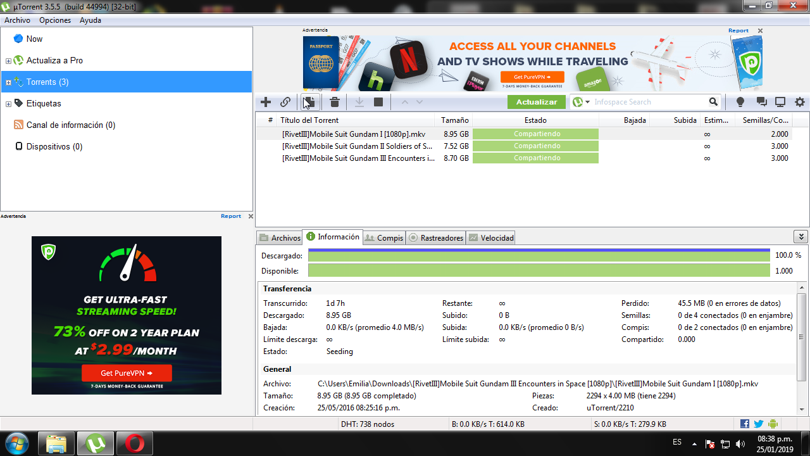Image resolution: width=810 pixels, height=456 pixels.
Task: Click the Add Torrent plus icon
Action: point(266,102)
